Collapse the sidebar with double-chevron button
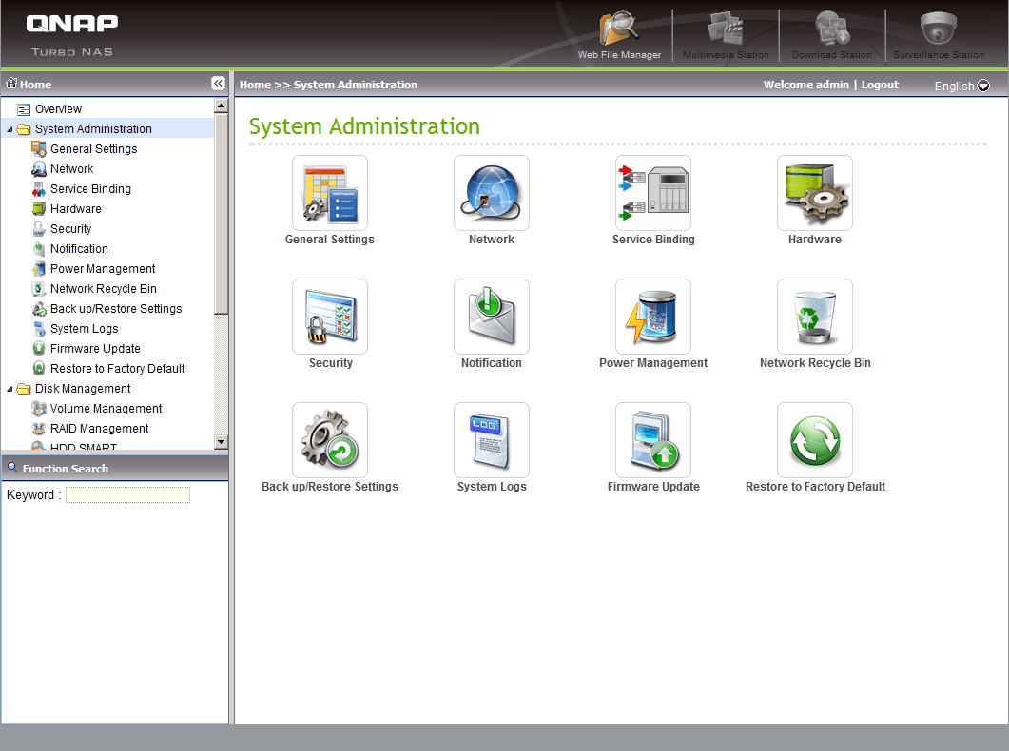Screen dimensions: 1009x751 pos(218,84)
